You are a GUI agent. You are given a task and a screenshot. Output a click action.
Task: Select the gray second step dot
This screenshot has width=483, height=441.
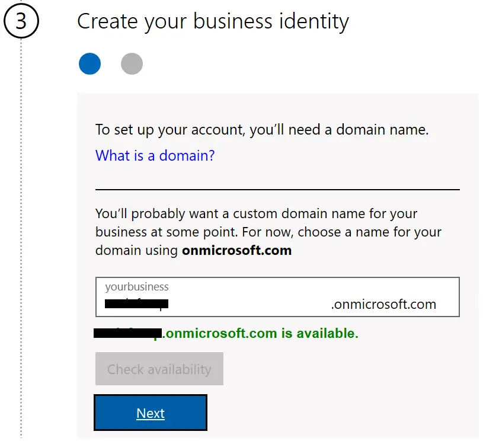coord(132,63)
